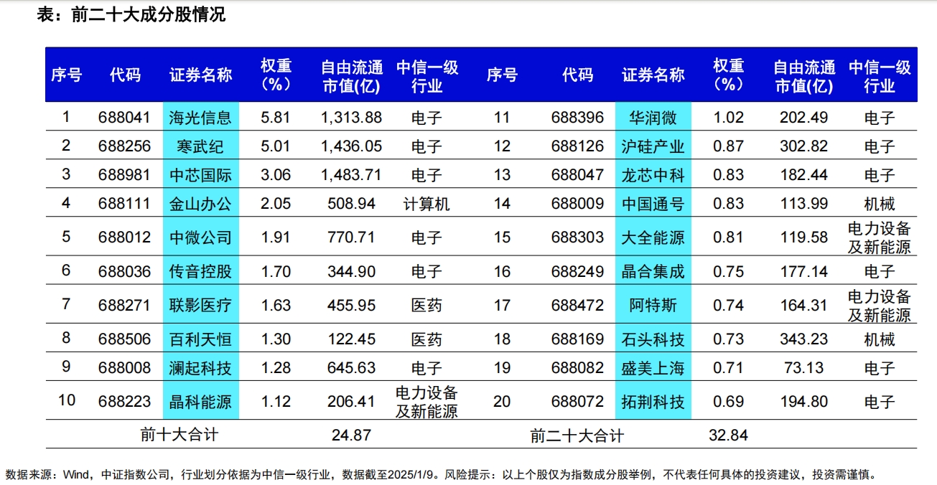937x485 pixels.
Task: Click stock code 688082
Action: pos(578,368)
